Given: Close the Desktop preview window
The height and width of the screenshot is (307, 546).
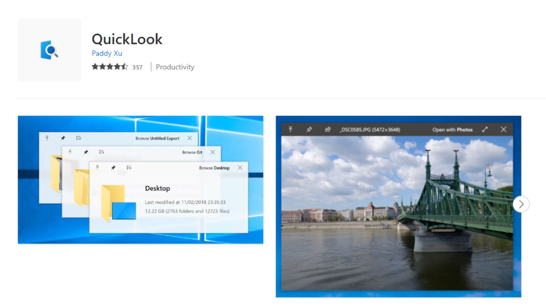Looking at the screenshot, I should point(240,167).
